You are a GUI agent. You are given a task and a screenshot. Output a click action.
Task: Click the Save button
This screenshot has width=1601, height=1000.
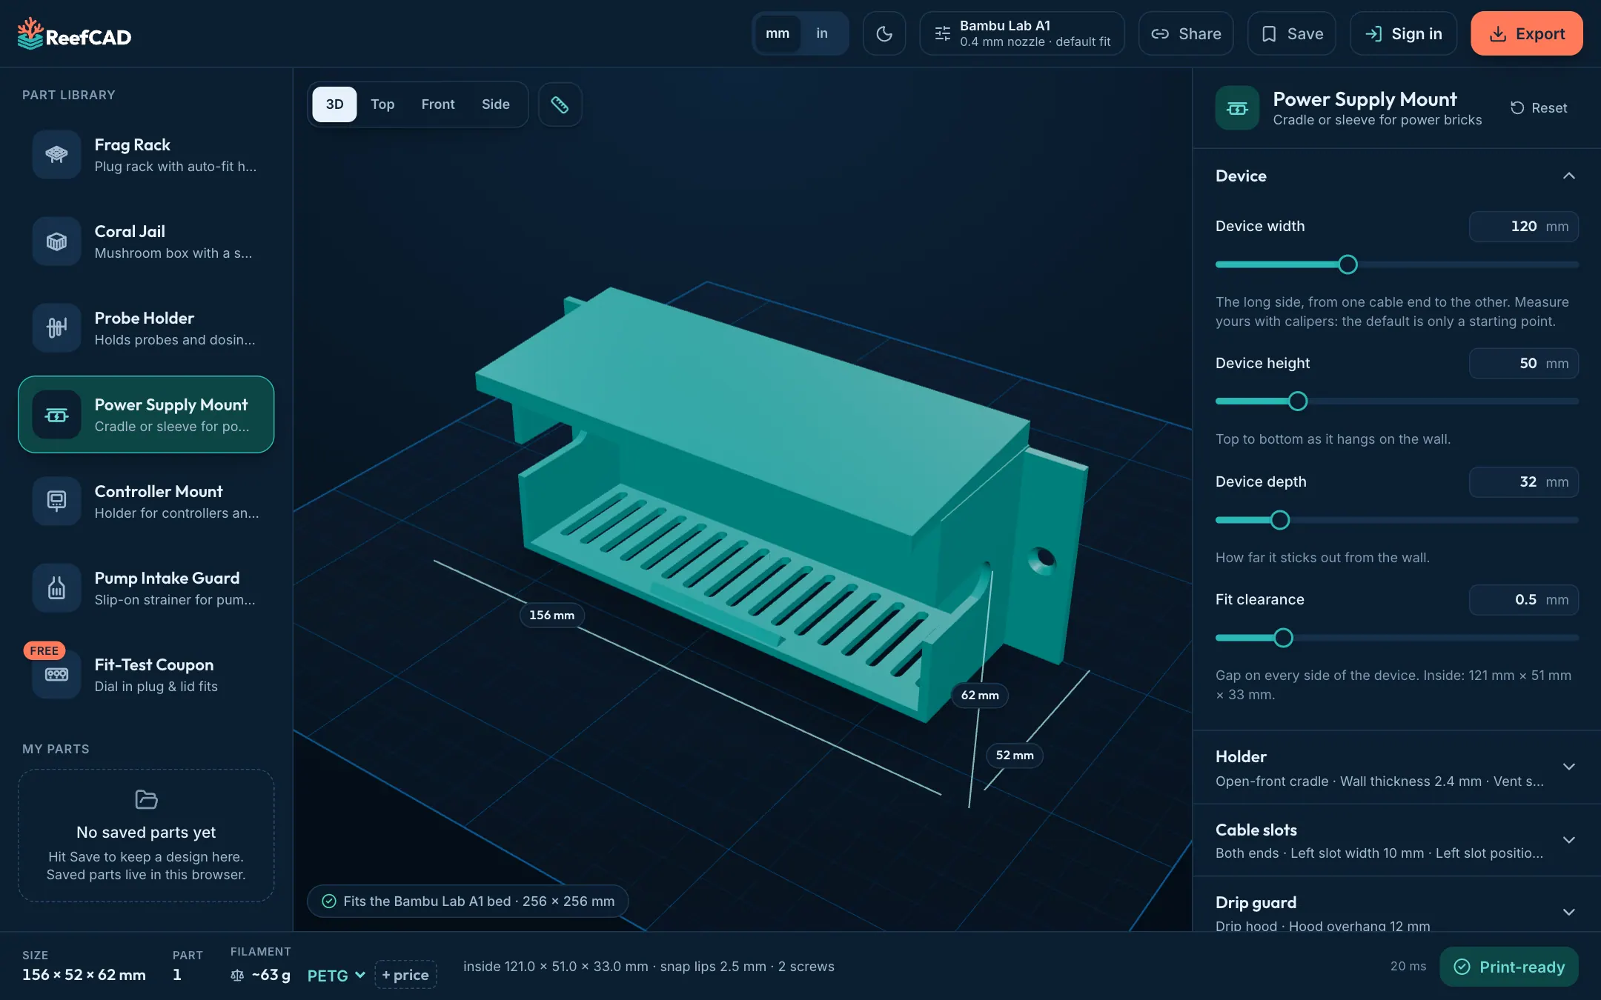pos(1292,33)
